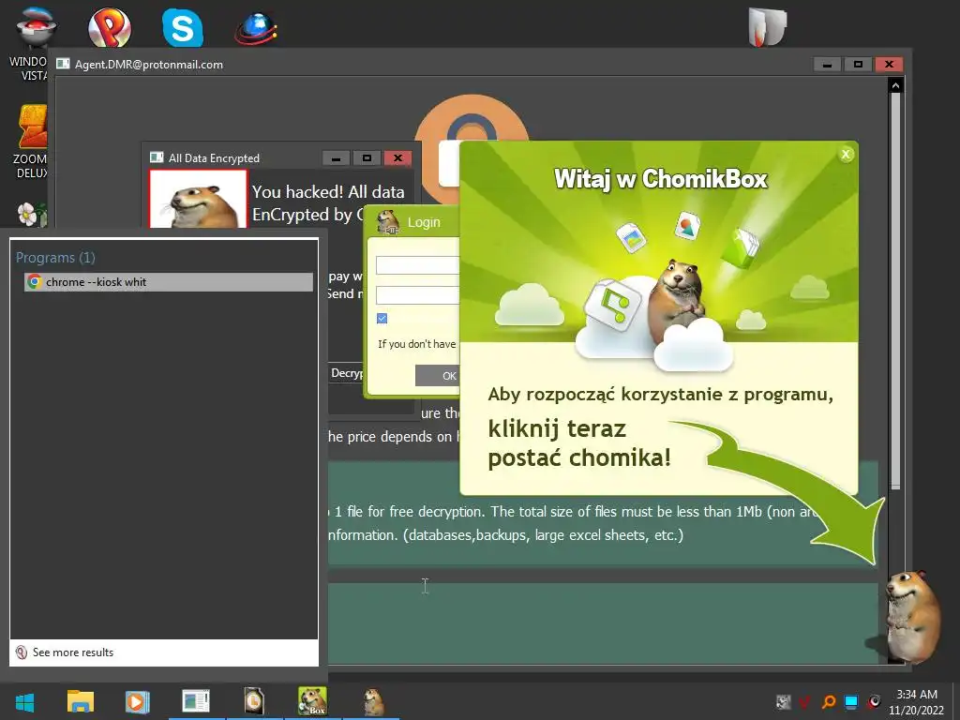
Task: Click the red V tray icon
Action: 805,702
